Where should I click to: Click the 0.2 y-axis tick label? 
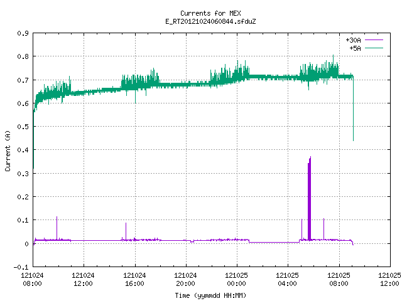coord(23,197)
